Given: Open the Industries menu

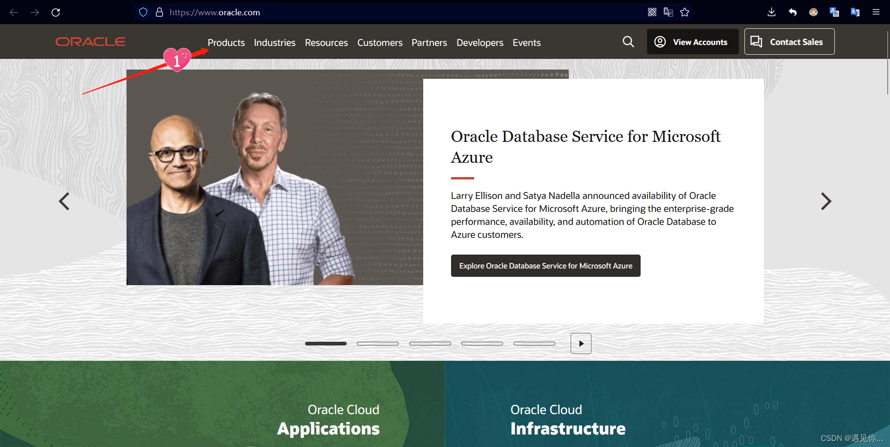Looking at the screenshot, I should 275,43.
